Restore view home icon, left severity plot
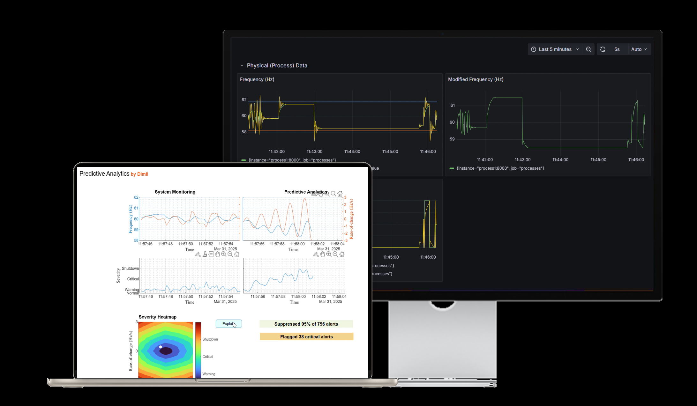This screenshot has width=697, height=406. (237, 254)
